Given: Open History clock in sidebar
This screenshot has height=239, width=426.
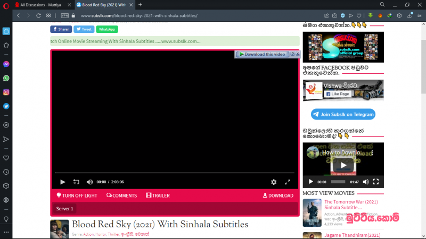Looking at the screenshot, I should pos(6,172).
